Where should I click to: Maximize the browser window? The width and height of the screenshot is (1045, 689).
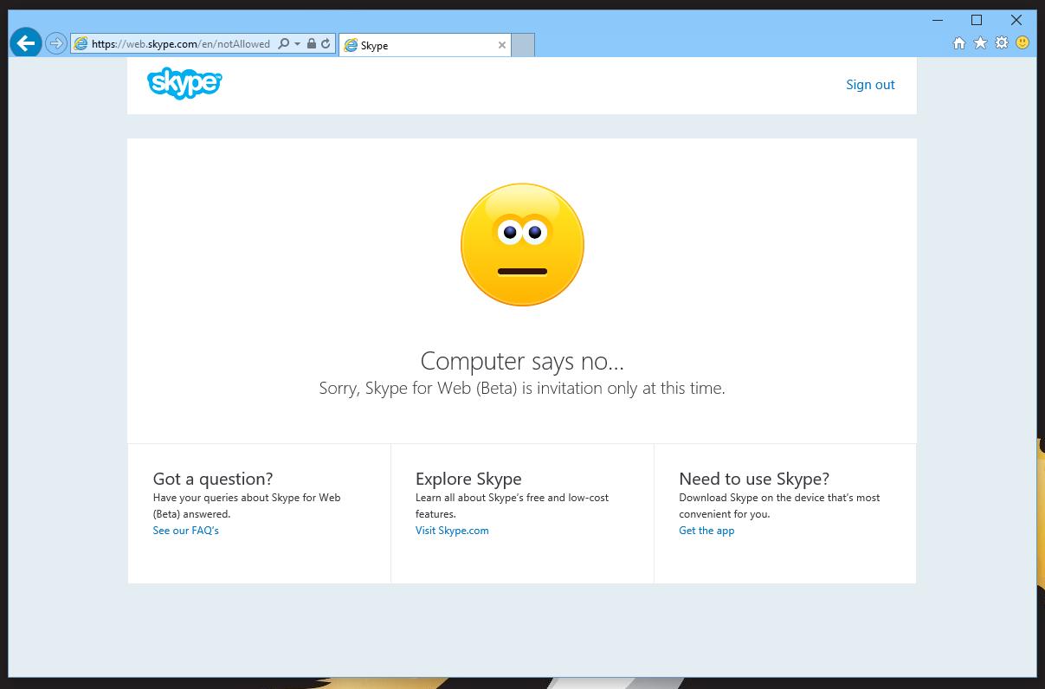(977, 20)
